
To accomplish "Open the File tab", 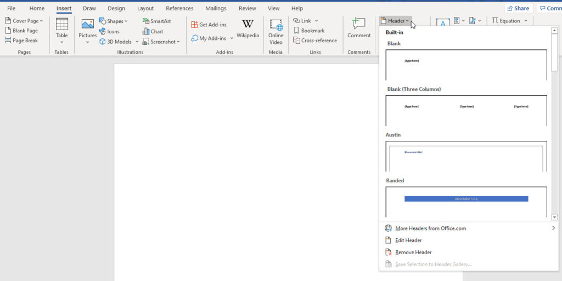I will [x=11, y=8].
